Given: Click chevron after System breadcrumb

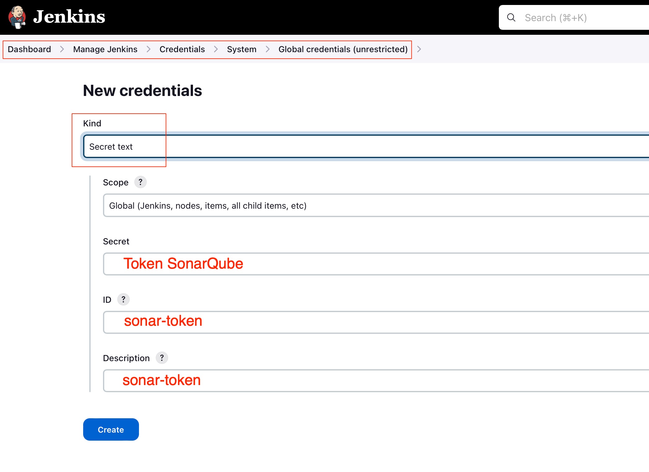Looking at the screenshot, I should pos(267,49).
